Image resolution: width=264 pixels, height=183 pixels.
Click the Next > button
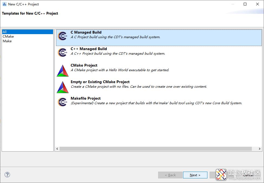(x=195, y=175)
